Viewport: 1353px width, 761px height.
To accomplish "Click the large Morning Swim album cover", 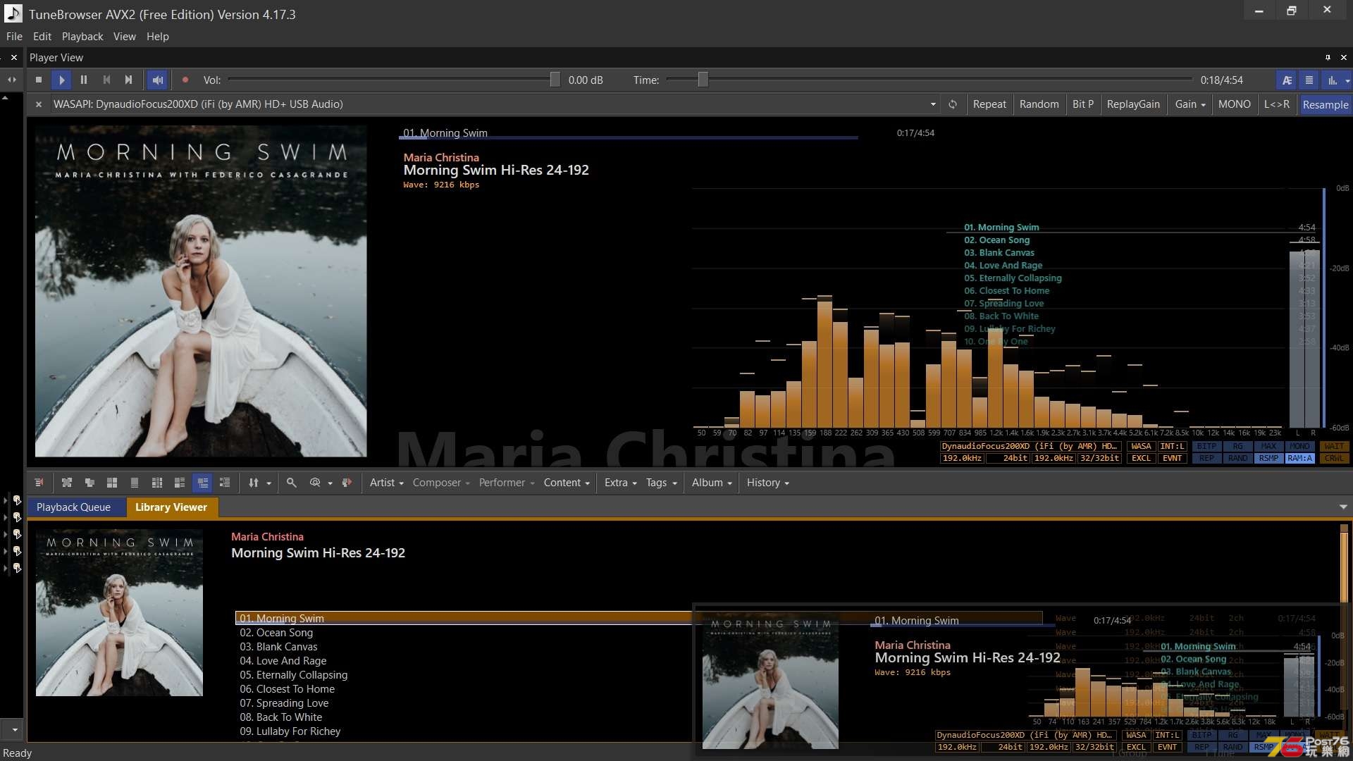I will point(201,291).
